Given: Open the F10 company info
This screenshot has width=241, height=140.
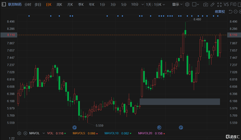Looking at the screenshot, I should tap(233, 4).
